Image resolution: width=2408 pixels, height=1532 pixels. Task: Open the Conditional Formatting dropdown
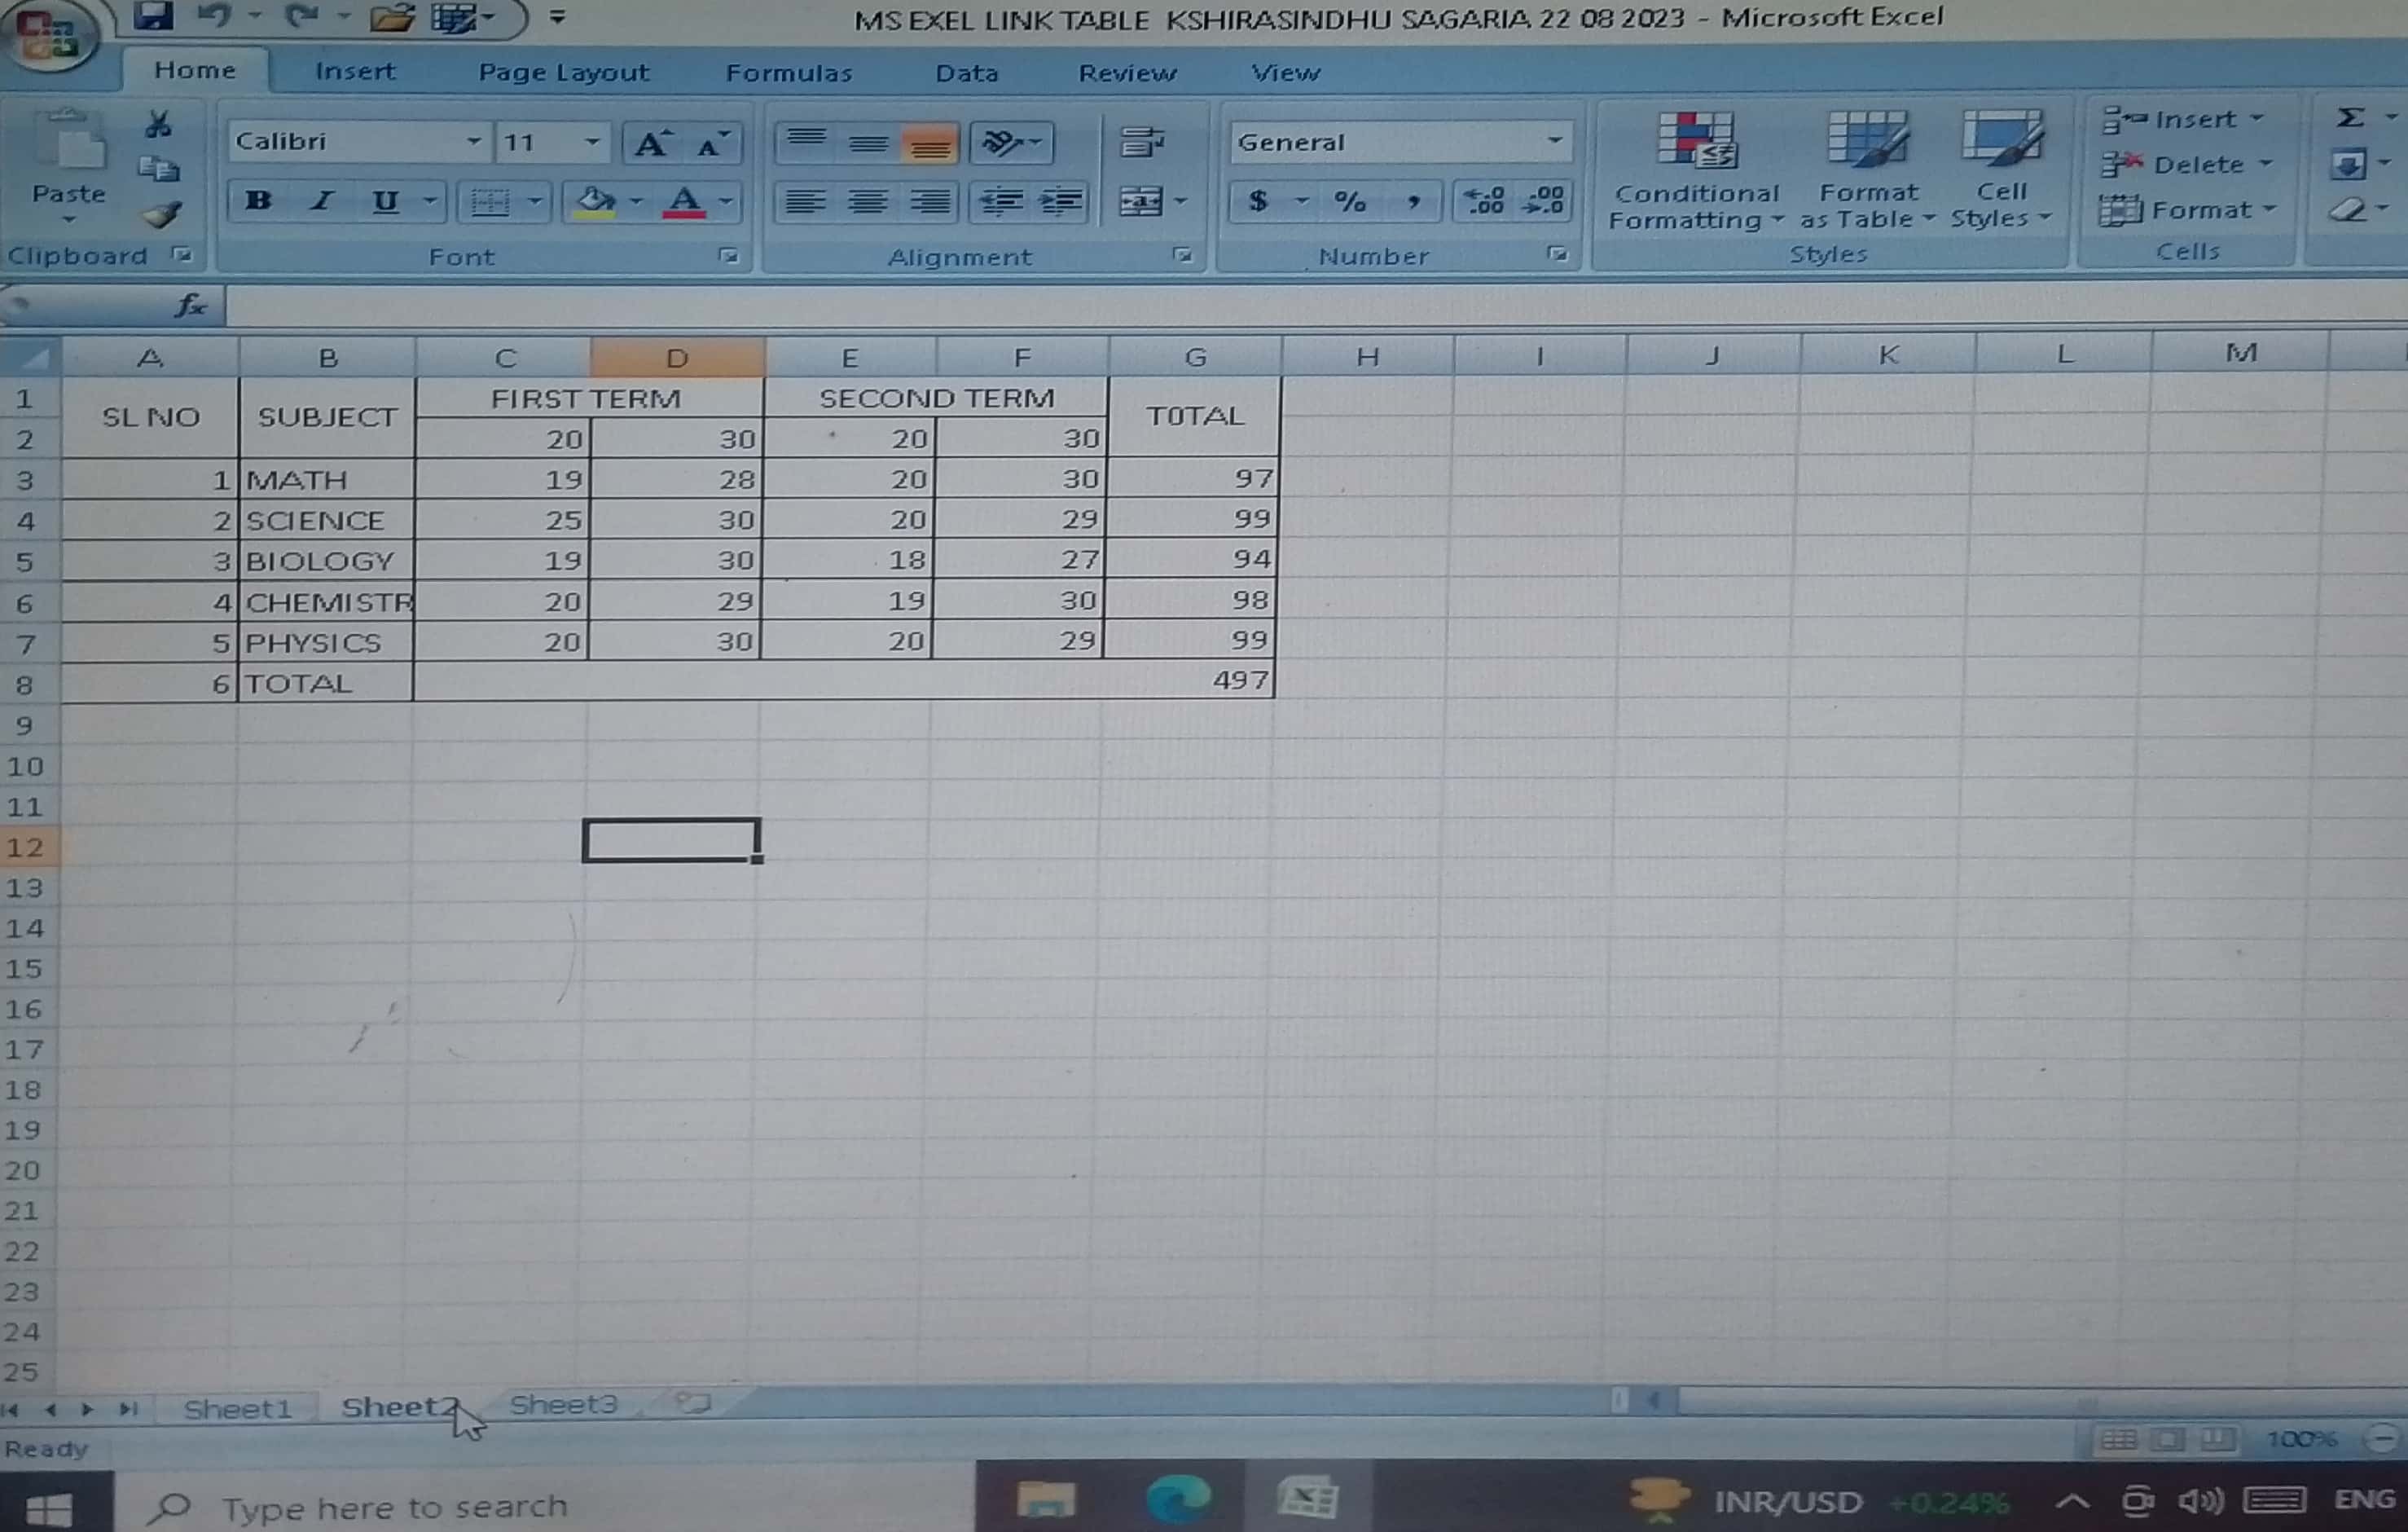(1695, 172)
